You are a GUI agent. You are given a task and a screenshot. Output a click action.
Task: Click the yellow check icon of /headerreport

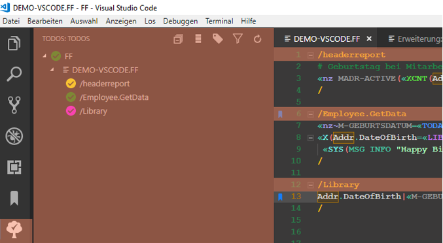click(x=71, y=84)
